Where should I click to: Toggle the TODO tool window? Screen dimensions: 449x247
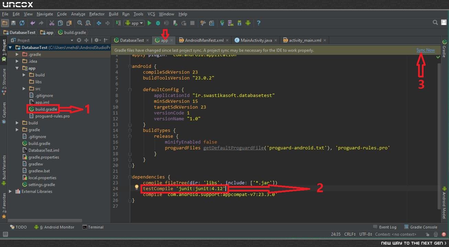pyautogui.click(x=18, y=227)
